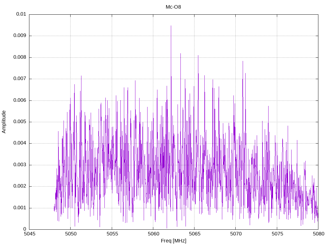Click the y-axis tick label 0.007
Screen dimensions: 327x245
20,78
